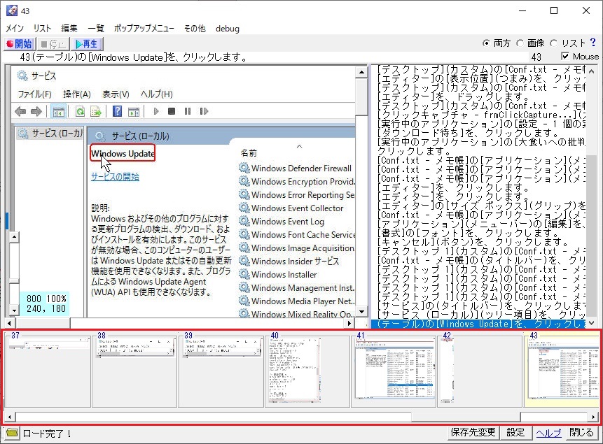Select Windows Error Reporting service row
This screenshot has height=444, width=603.
pyautogui.click(x=296, y=194)
